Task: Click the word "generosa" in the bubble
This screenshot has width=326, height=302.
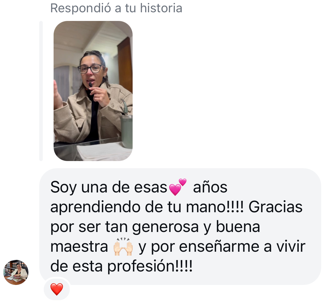Action: [x=166, y=227]
